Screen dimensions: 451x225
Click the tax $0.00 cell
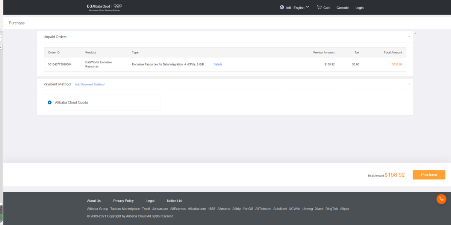[x=356, y=64]
